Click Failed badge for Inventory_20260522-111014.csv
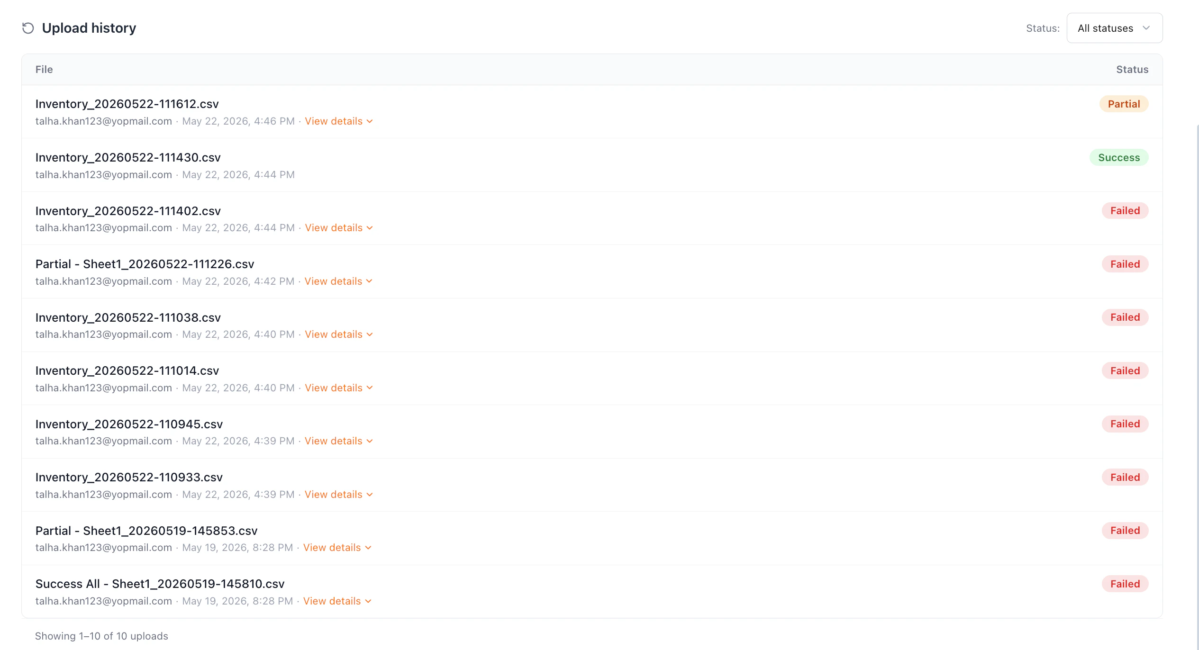The image size is (1199, 650). coord(1125,371)
